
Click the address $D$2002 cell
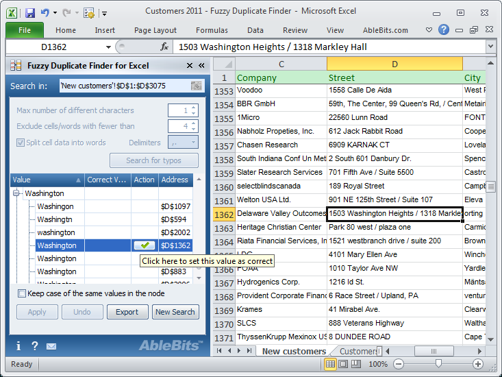tap(175, 232)
